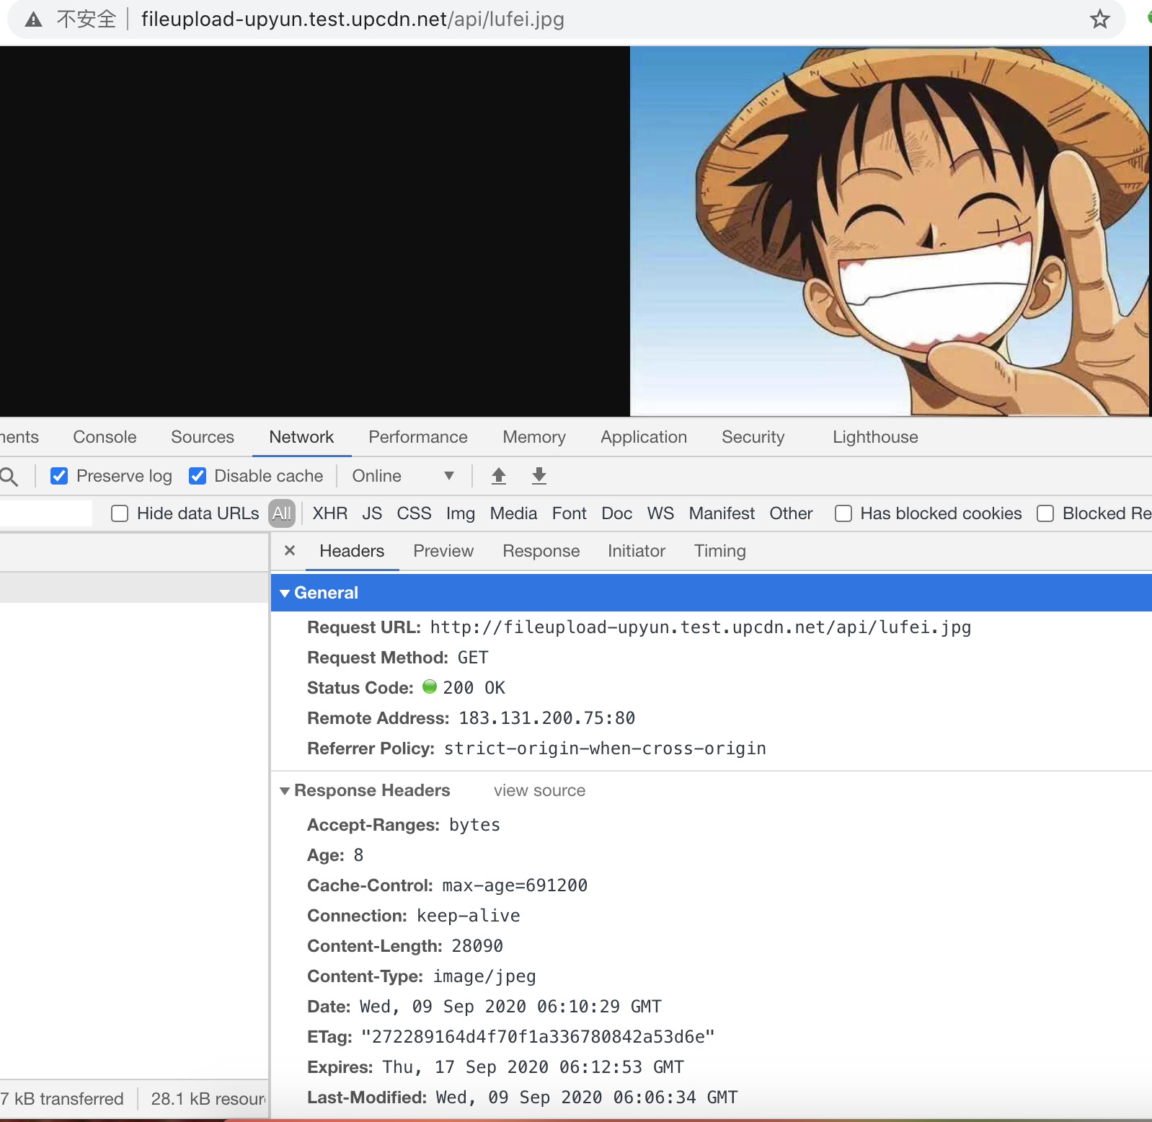Open the Application tab
The height and width of the screenshot is (1122, 1152).
tap(644, 437)
